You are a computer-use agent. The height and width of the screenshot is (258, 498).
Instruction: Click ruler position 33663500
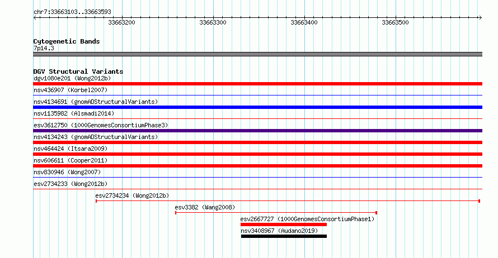pyautogui.click(x=395, y=22)
